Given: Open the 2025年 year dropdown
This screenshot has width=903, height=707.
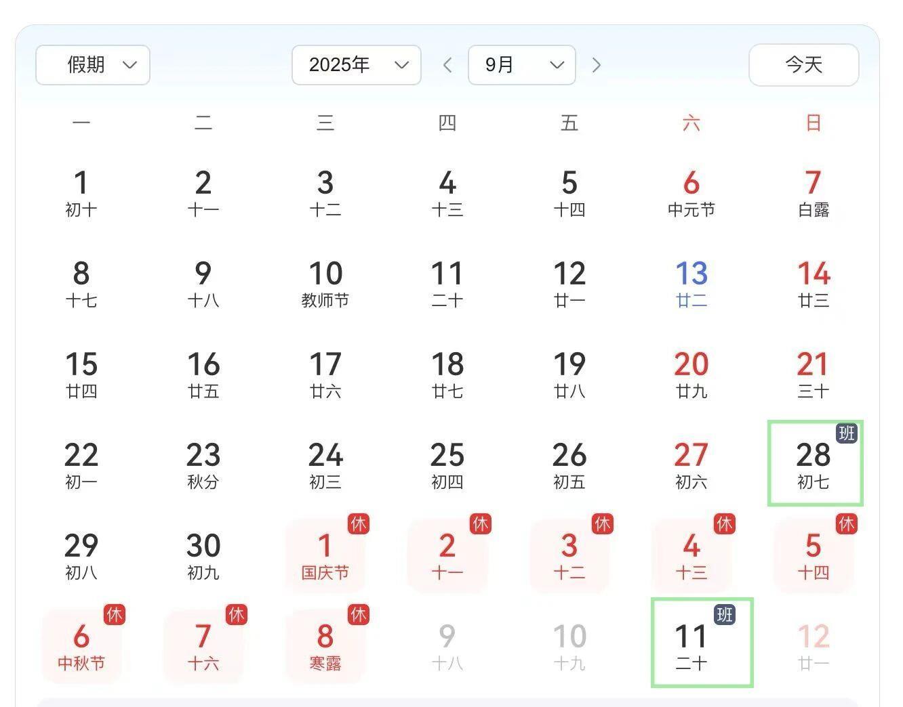Looking at the screenshot, I should (357, 65).
